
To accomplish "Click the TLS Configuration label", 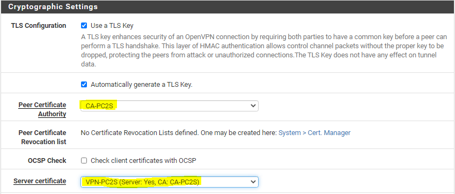I will (x=39, y=26).
